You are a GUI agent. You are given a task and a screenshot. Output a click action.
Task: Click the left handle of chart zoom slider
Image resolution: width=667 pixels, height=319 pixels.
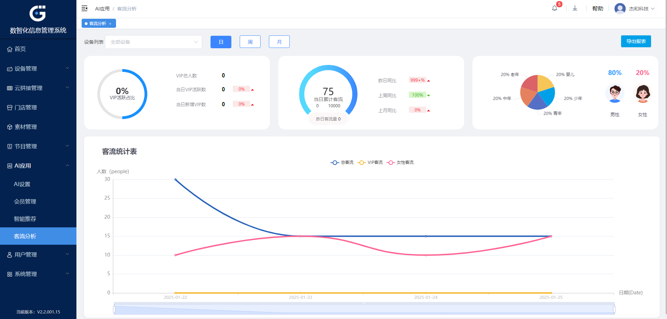pyautogui.click(x=114, y=309)
